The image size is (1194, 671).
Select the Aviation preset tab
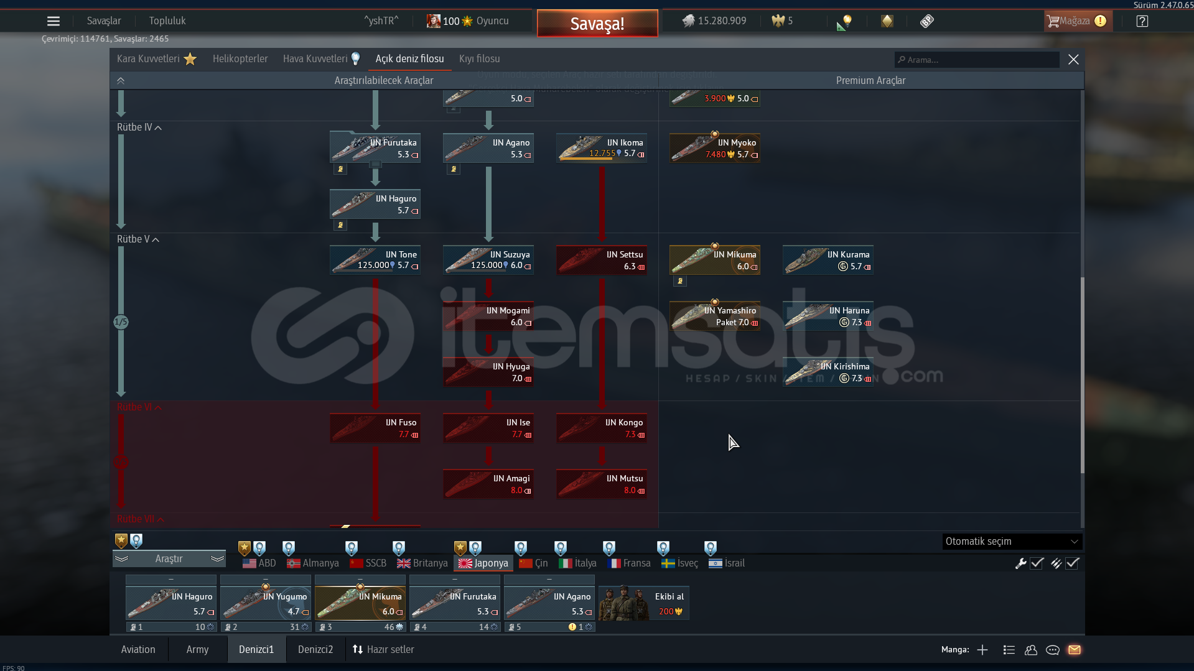pyautogui.click(x=138, y=650)
